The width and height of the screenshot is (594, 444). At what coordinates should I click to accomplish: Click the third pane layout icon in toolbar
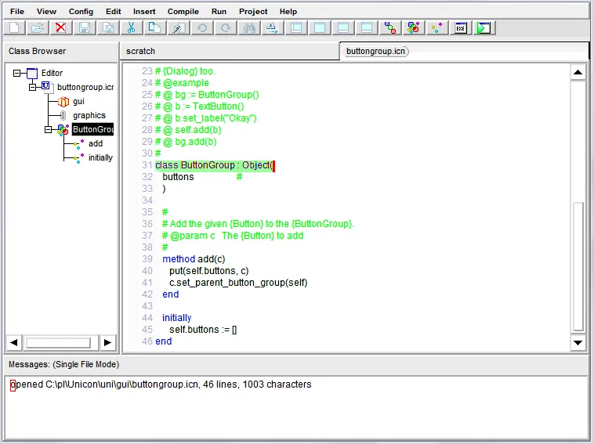(x=342, y=27)
